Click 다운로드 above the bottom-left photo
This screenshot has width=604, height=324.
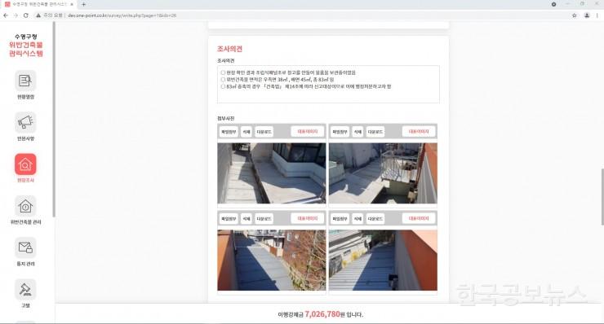(264, 219)
